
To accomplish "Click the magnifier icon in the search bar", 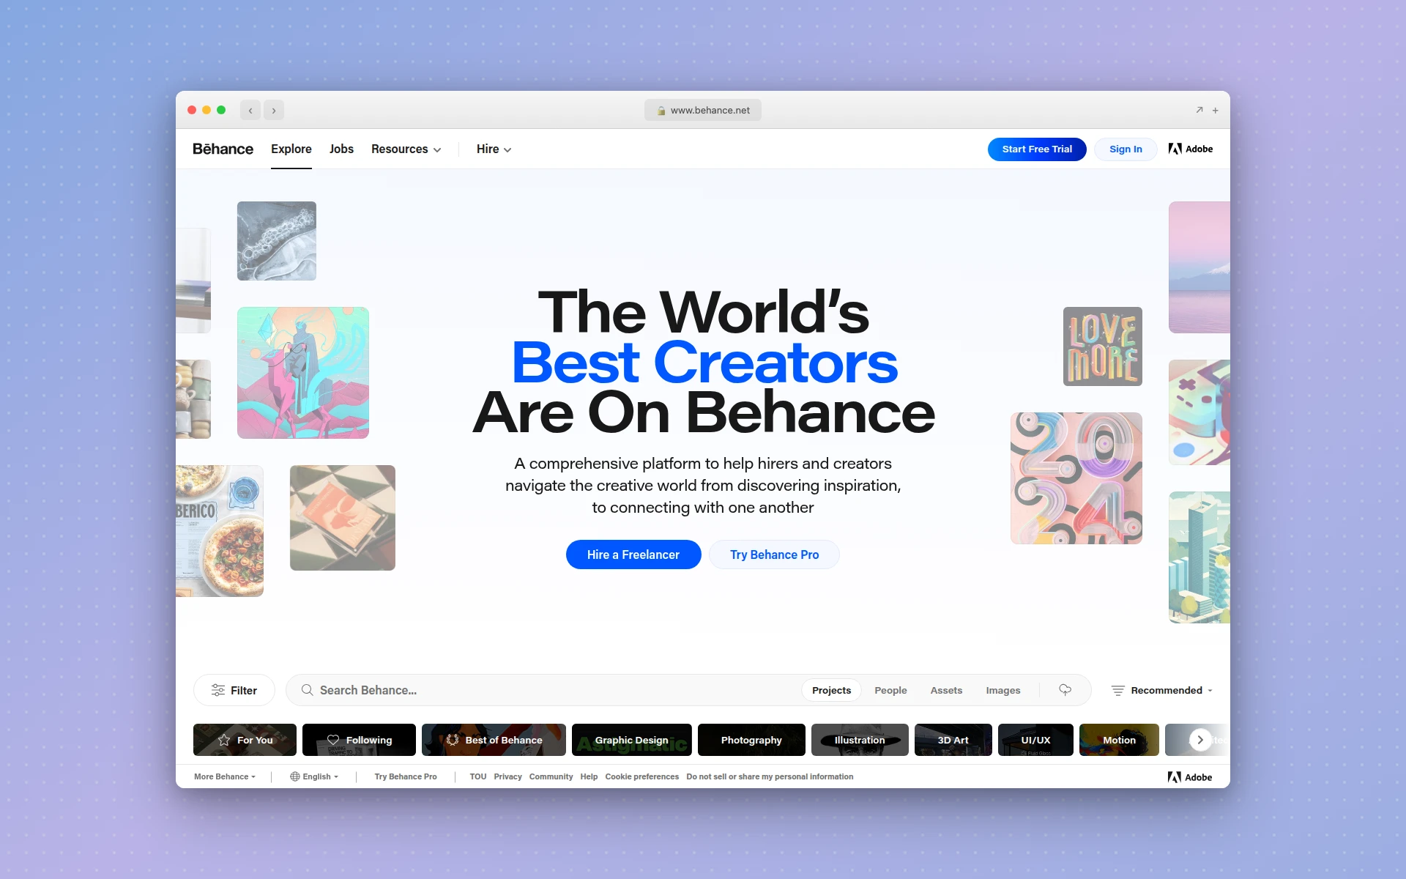I will [308, 690].
